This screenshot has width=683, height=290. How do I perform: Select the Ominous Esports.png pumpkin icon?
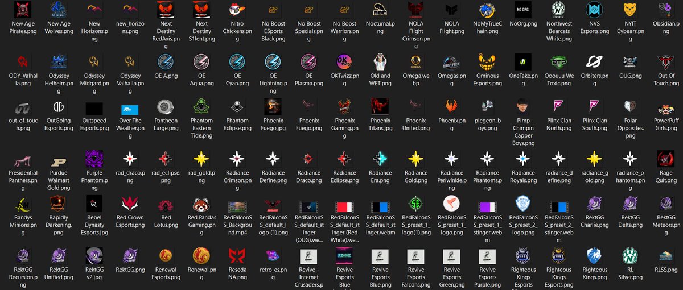point(487,61)
